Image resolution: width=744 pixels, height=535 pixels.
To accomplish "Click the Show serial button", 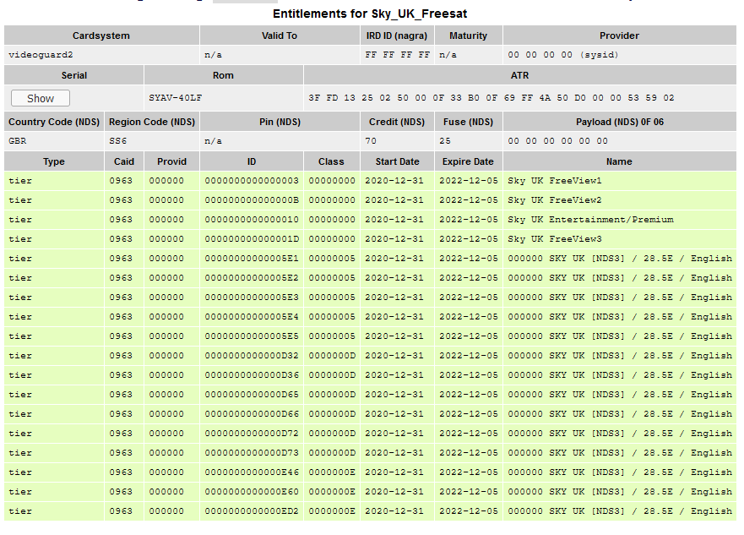I will point(41,98).
